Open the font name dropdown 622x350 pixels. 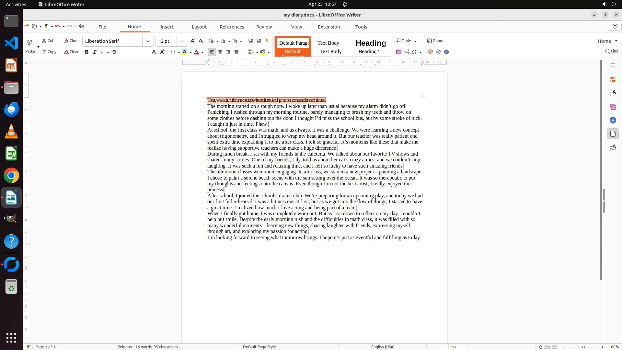[148, 41]
